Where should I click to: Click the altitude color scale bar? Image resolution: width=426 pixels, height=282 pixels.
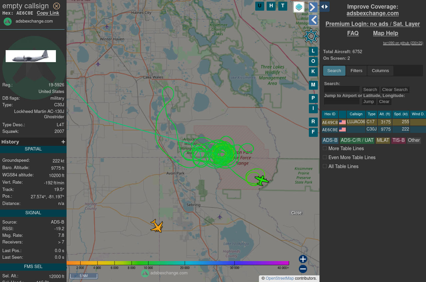tap(178, 263)
